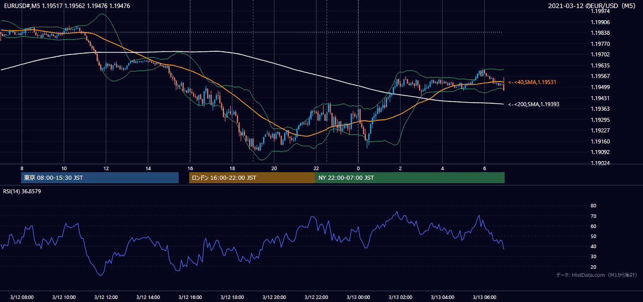The height and width of the screenshot is (302, 643).
Task: Click the 3/12 14:00 date label
Action: (x=148, y=297)
